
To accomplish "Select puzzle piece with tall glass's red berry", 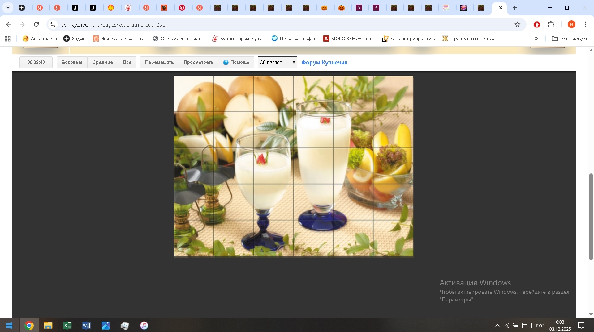I will click(313, 130).
